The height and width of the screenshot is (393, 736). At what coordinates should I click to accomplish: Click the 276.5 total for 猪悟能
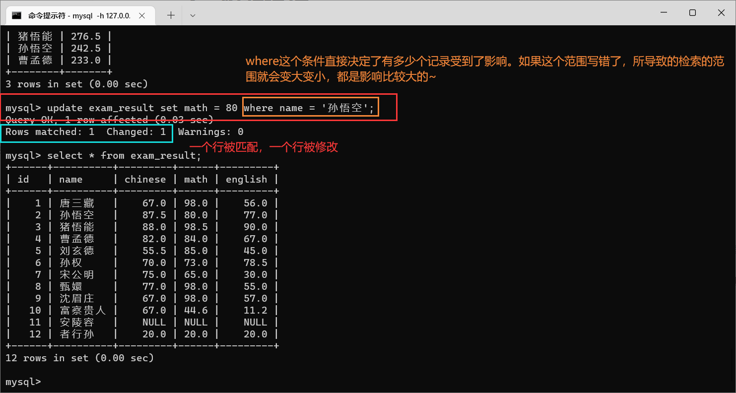[85, 37]
